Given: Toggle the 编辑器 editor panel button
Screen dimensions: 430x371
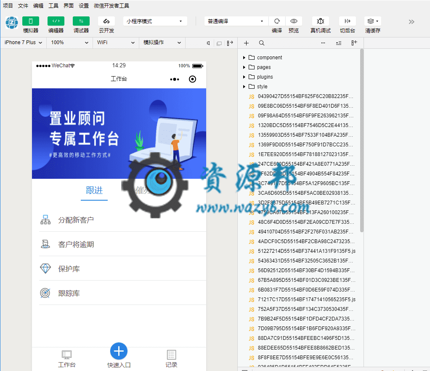Looking at the screenshot, I should point(56,21).
